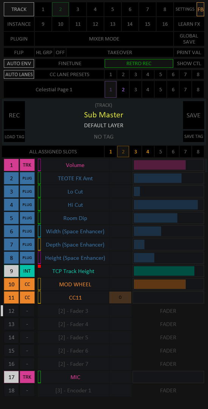Click the empty MIC value bar

coord(168,377)
